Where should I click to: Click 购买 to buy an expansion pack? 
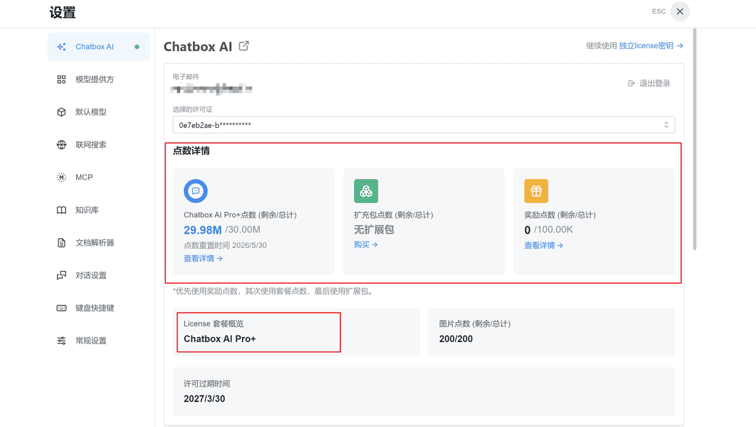(366, 244)
